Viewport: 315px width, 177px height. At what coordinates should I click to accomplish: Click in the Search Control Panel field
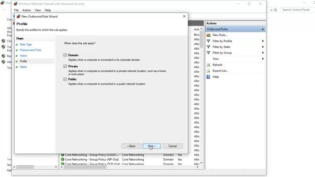pos(297,10)
